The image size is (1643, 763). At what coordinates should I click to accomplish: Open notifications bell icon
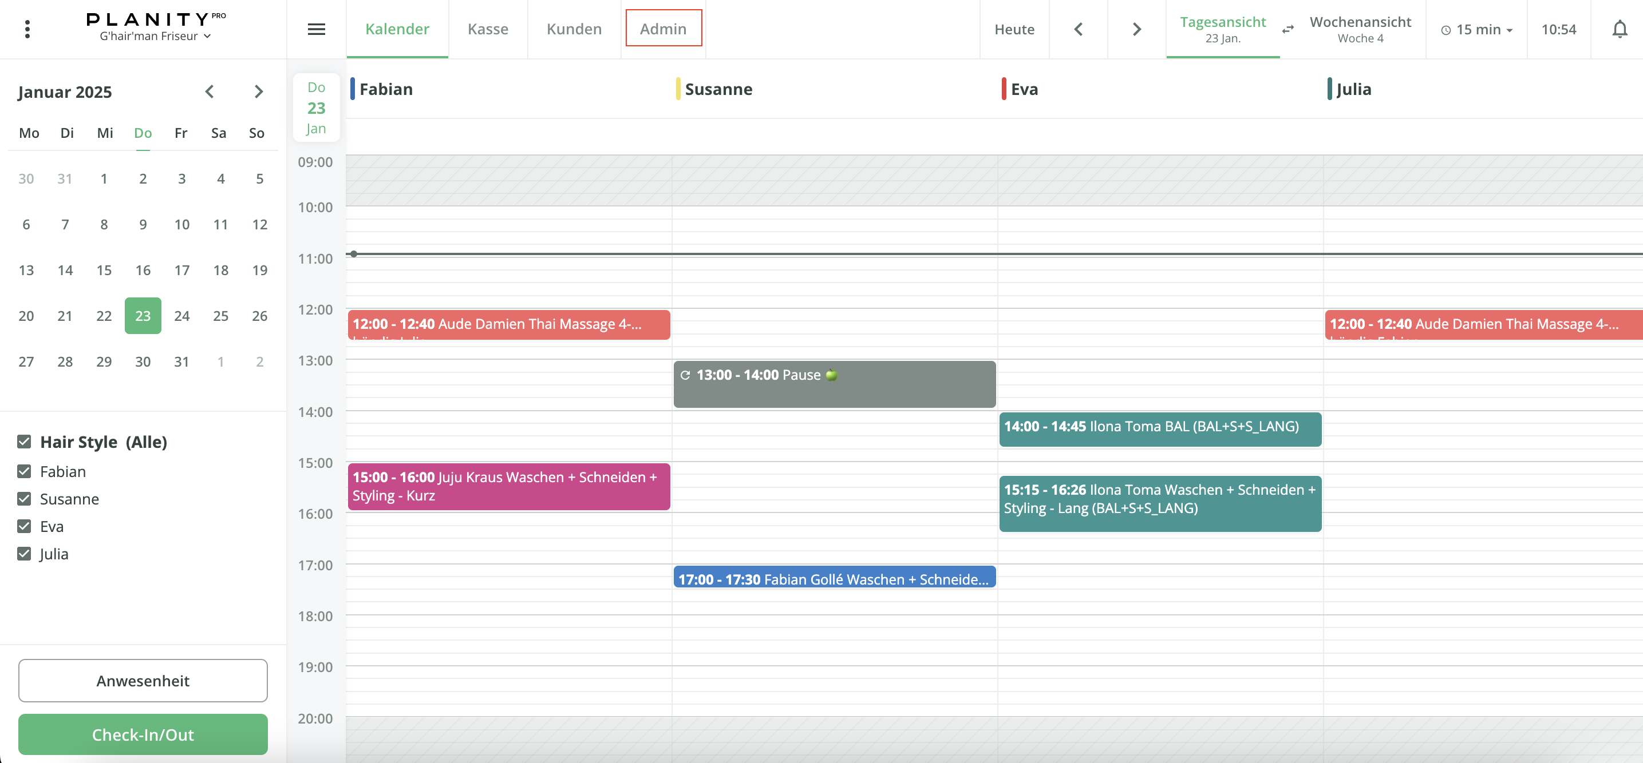point(1619,29)
